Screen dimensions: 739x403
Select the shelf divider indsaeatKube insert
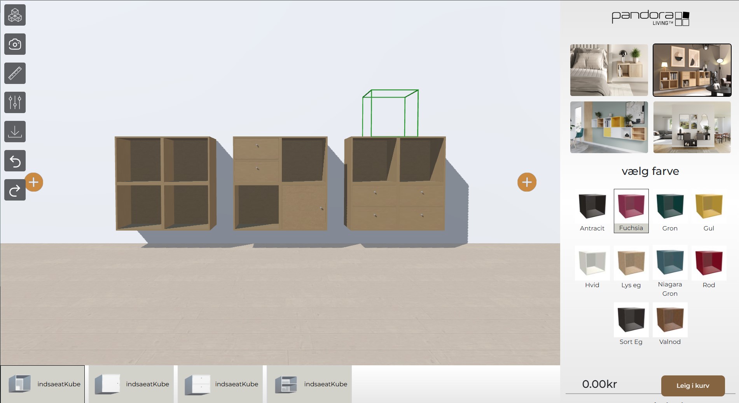(x=309, y=384)
